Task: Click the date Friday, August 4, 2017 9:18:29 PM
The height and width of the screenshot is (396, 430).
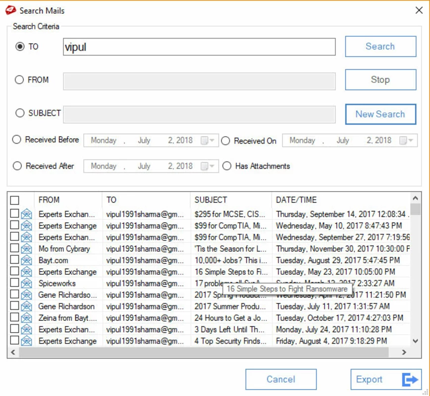Action: [x=331, y=341]
